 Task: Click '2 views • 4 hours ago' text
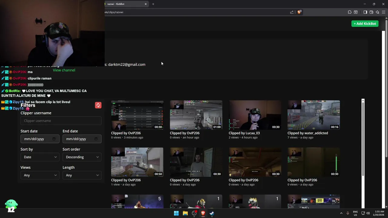click(243, 137)
